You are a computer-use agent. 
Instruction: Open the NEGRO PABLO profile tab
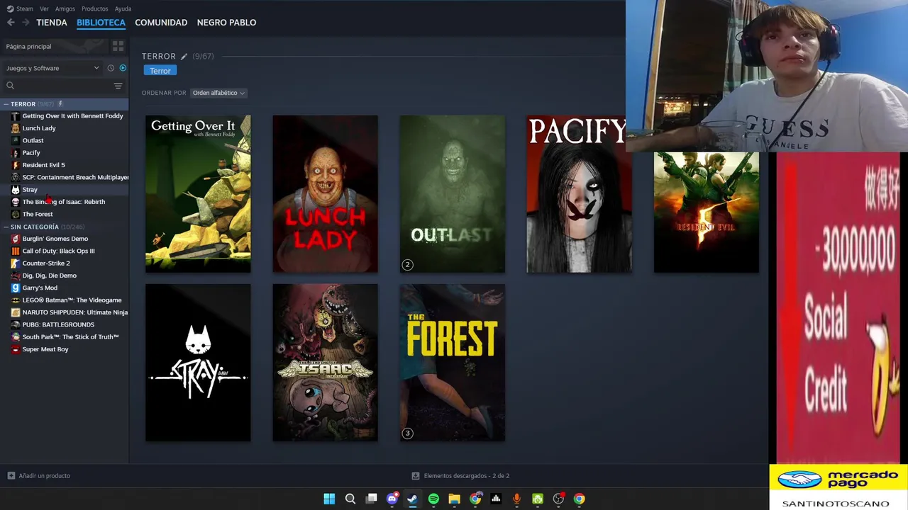coord(226,23)
